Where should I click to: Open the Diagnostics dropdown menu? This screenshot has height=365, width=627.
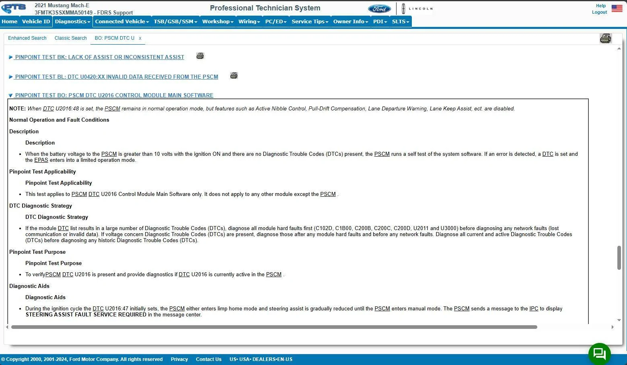point(72,22)
